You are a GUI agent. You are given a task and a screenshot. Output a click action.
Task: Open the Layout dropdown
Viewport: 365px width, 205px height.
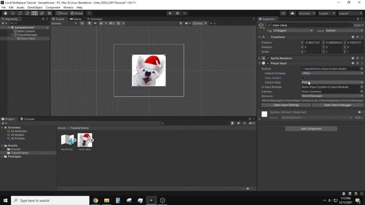click(350, 13)
